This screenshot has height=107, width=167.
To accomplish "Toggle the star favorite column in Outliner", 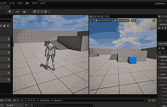I will [x=162, y=28].
